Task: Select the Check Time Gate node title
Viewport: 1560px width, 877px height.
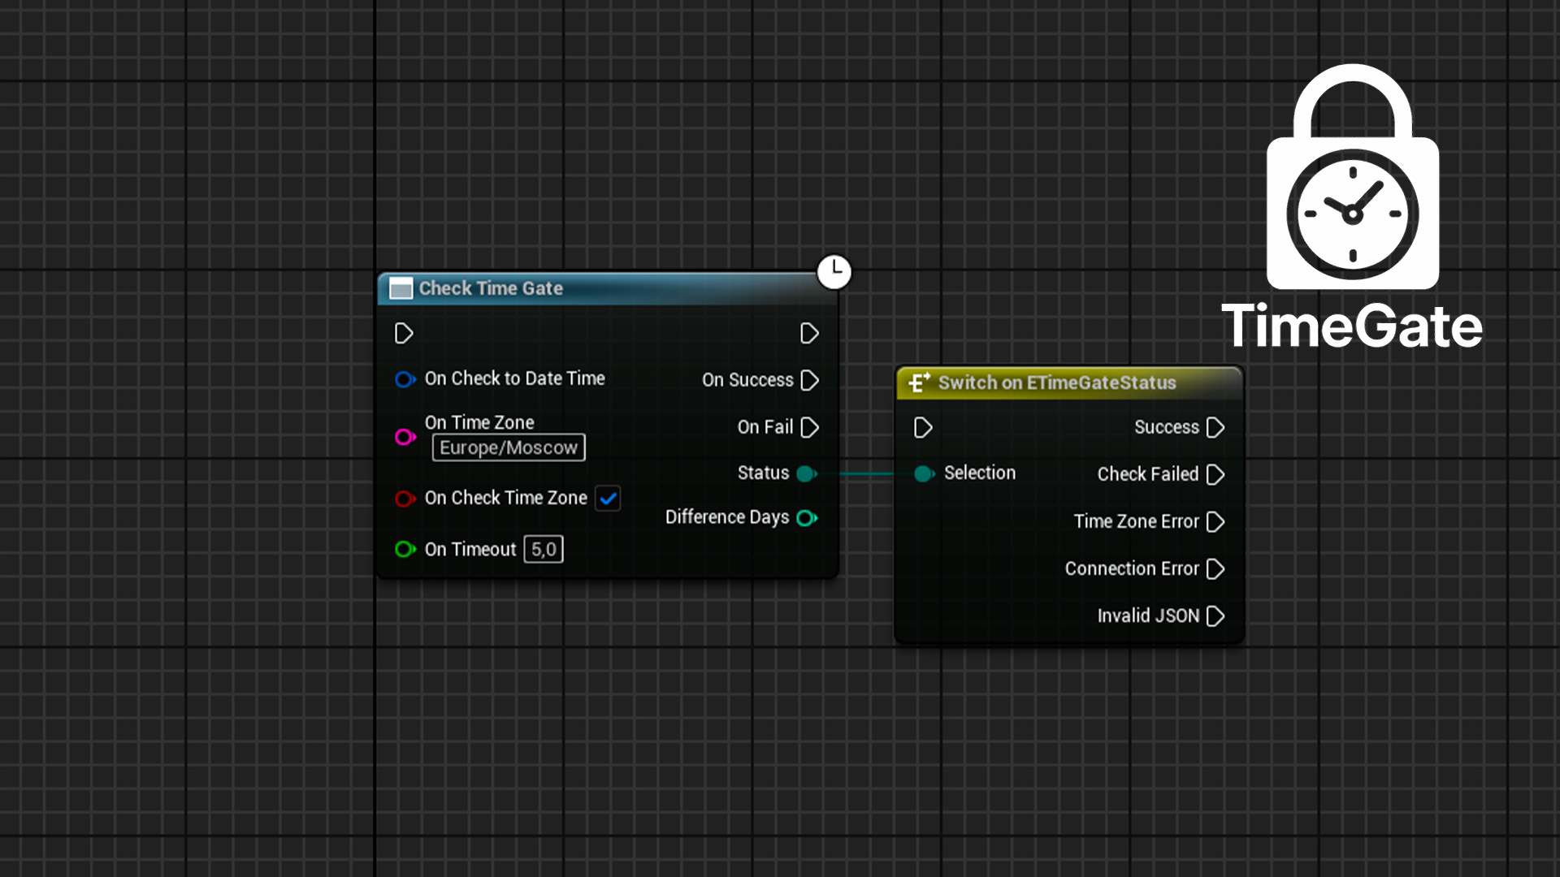Action: tap(491, 288)
